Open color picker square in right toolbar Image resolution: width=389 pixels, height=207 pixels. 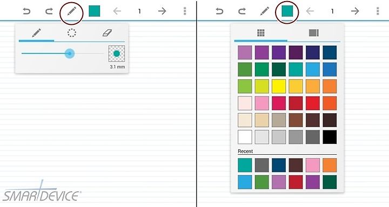pos(287,11)
